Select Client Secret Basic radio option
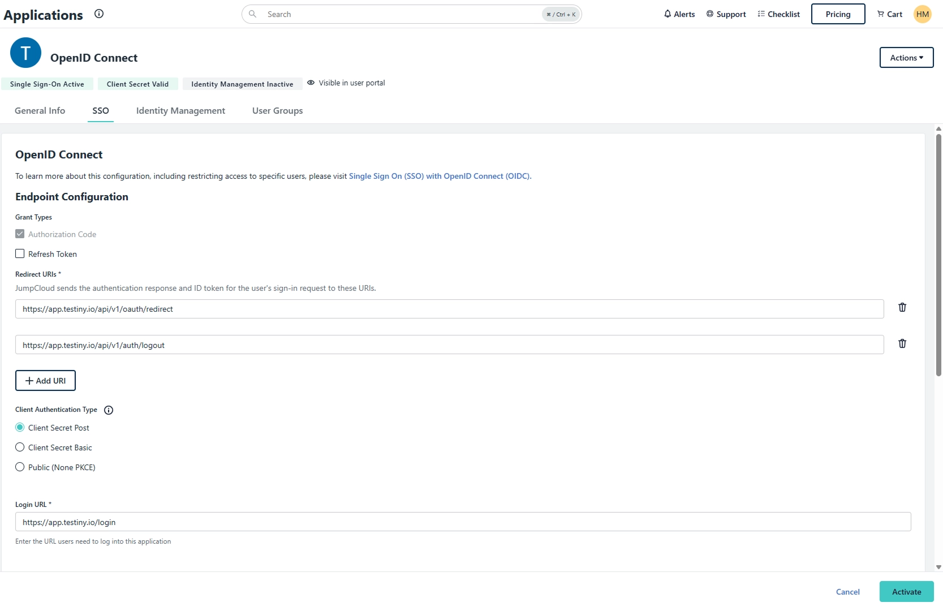Image resolution: width=943 pixels, height=611 pixels. point(20,448)
